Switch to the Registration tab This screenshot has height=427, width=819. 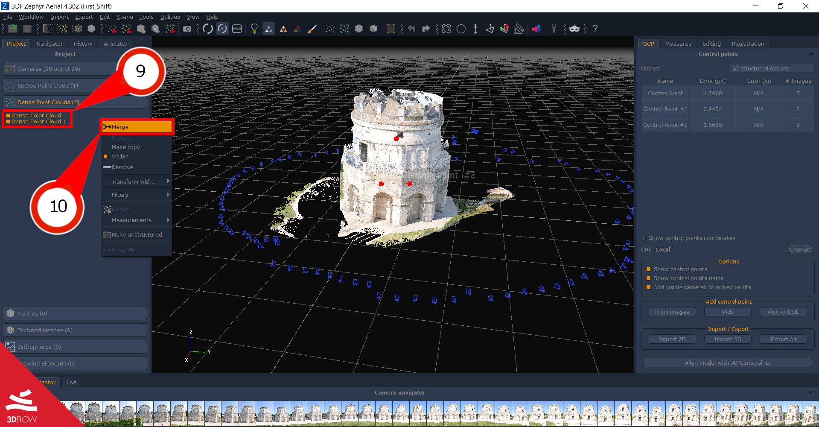click(x=748, y=44)
